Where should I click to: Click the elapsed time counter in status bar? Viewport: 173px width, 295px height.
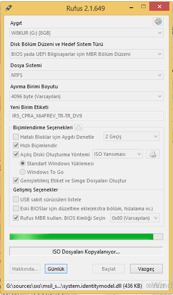click(x=155, y=286)
